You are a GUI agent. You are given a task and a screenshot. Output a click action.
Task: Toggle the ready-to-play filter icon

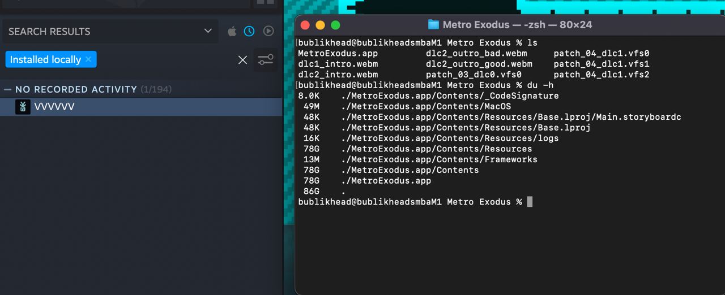coord(268,32)
